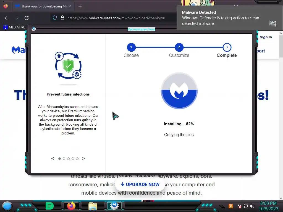283x212 pixels.
Task: Click the Installing... 52% status text
Action: 179,124
